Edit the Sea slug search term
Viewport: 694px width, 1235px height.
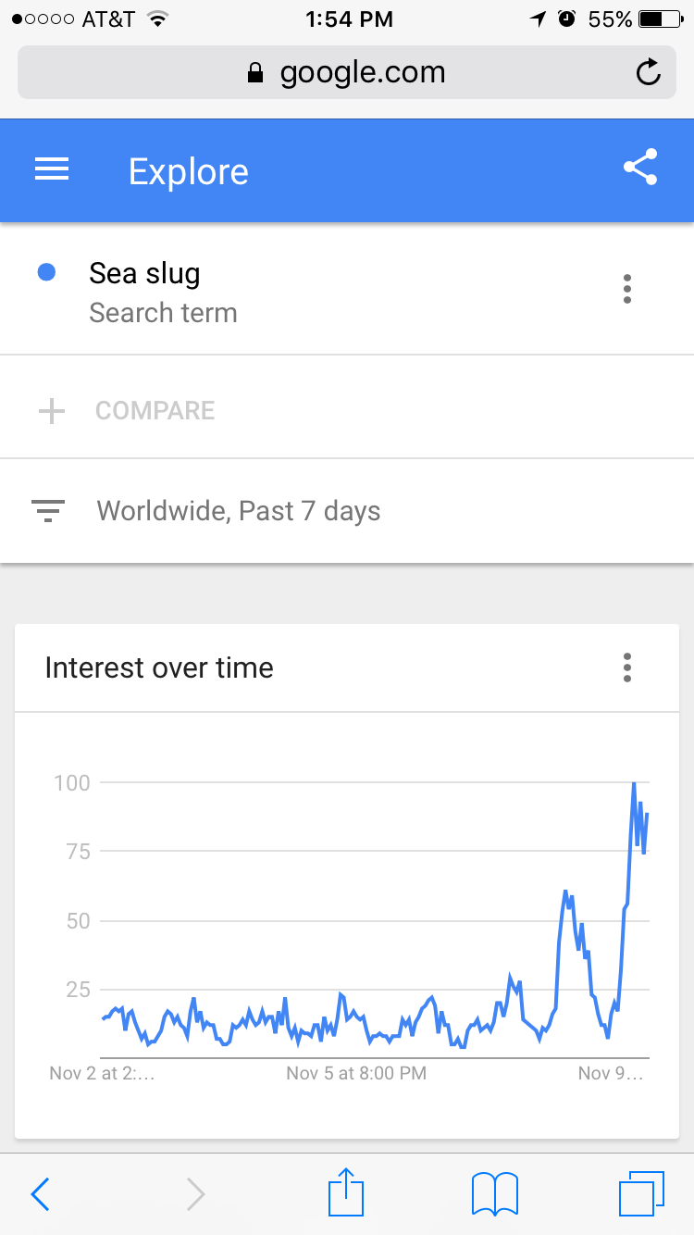pyautogui.click(x=144, y=274)
